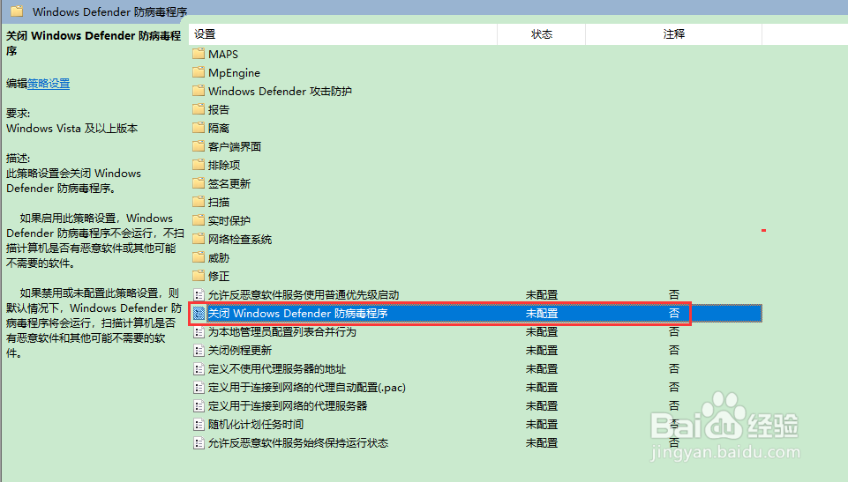Select the 修正 folder name
Image resolution: width=848 pixels, height=482 pixels.
click(219, 276)
